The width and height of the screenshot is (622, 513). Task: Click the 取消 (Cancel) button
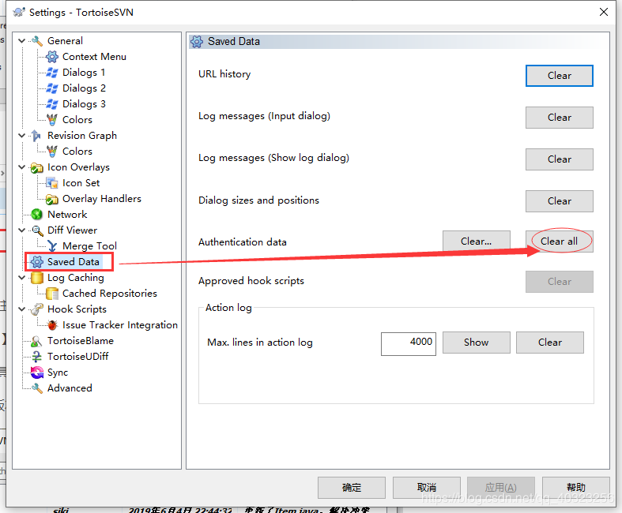tap(427, 488)
